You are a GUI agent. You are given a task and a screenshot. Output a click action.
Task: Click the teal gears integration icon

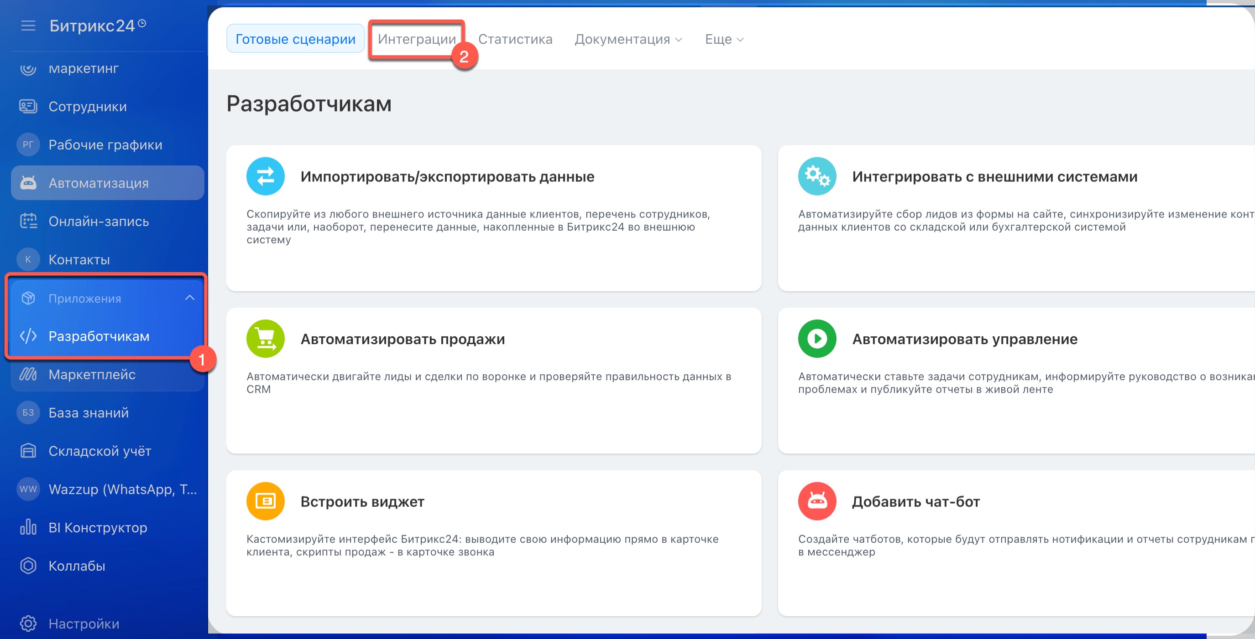point(817,176)
